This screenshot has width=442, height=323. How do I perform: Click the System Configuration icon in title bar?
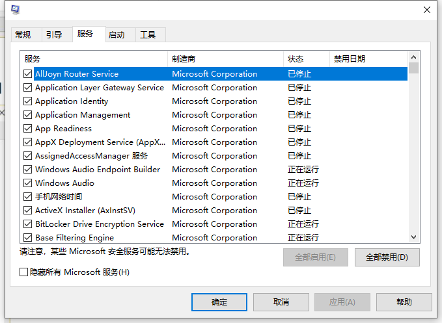point(15,9)
